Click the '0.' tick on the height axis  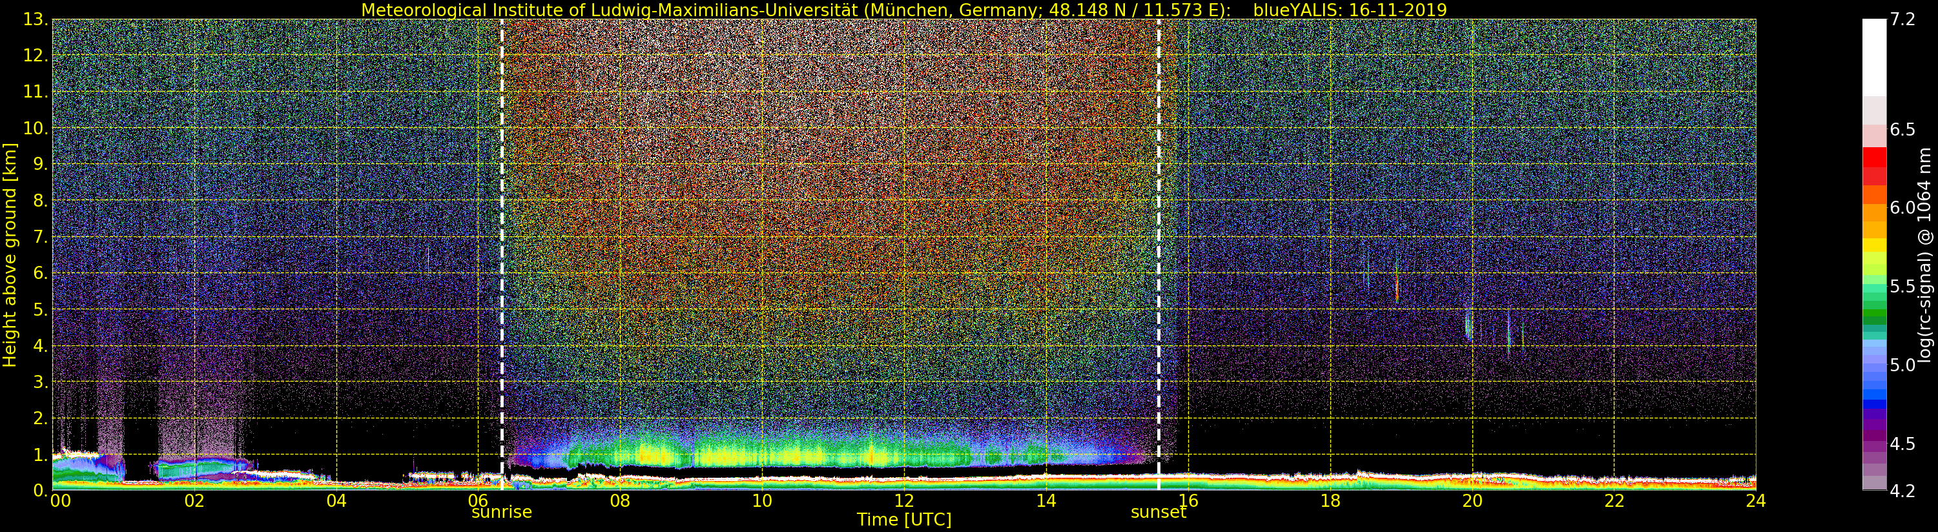(x=40, y=491)
